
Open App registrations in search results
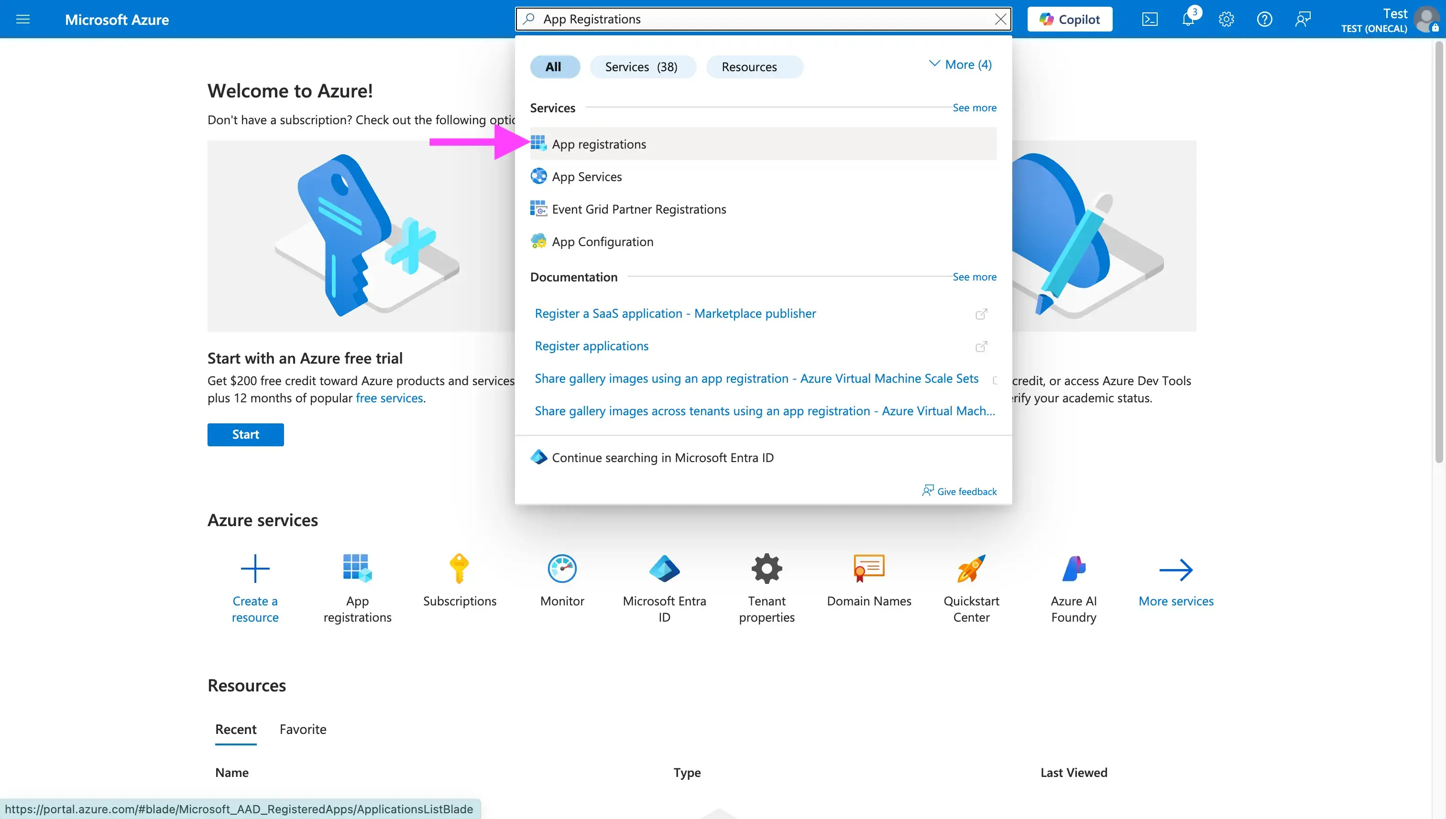coord(763,144)
